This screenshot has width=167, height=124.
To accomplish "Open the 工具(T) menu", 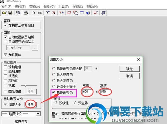I will click(x=63, y=7).
